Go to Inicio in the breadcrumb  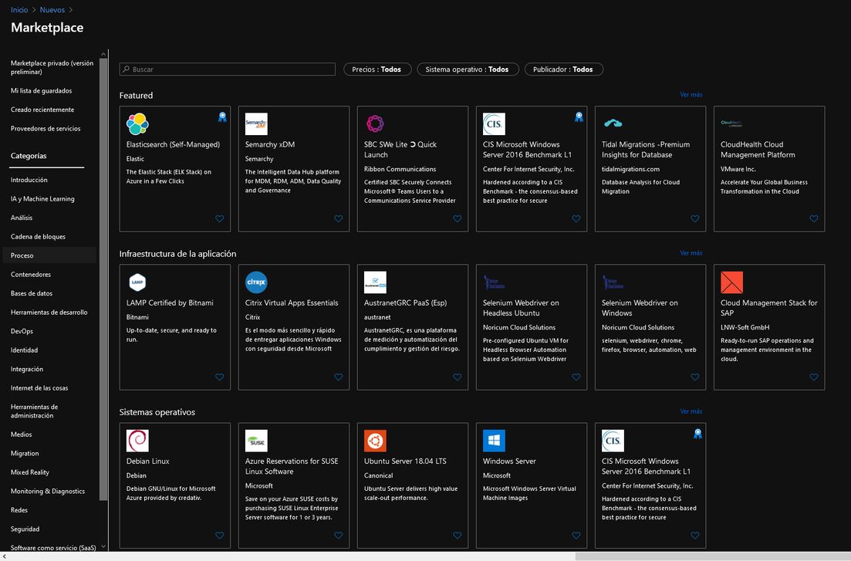tap(19, 10)
